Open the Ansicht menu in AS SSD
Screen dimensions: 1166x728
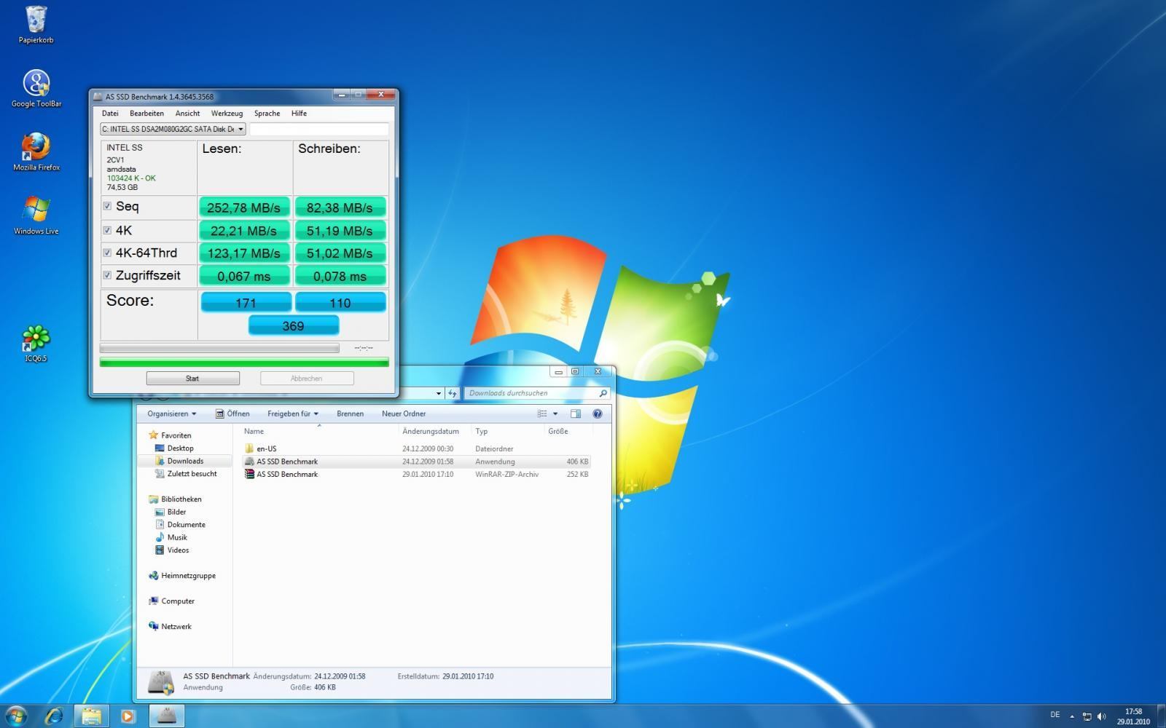[x=187, y=114]
